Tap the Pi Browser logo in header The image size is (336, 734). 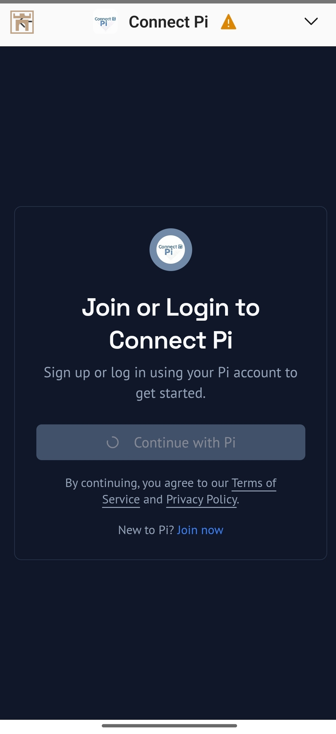(22, 22)
